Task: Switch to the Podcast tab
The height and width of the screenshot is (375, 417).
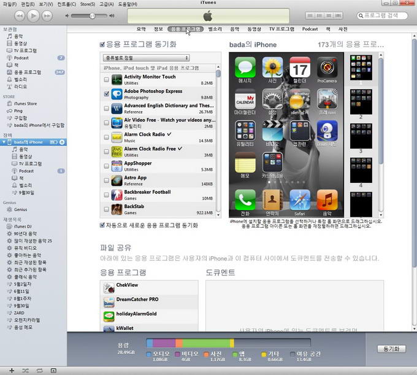Action: (310, 29)
